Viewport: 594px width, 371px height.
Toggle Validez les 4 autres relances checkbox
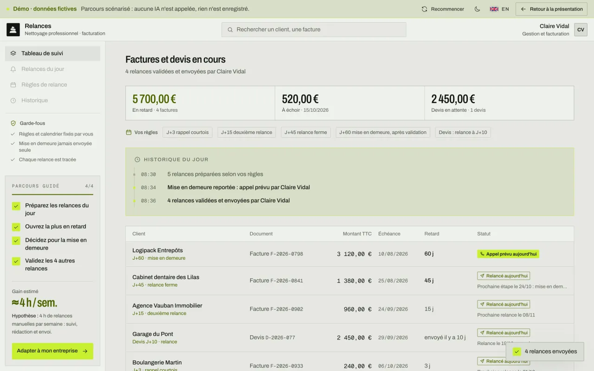pos(16,261)
